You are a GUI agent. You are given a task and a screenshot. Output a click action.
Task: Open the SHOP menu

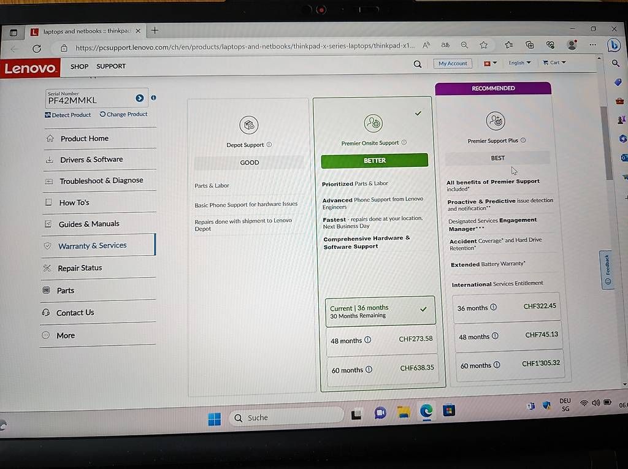coord(79,66)
